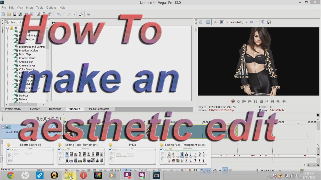Create a new project with New icon
321x180 pixels.
click(x=3, y=14)
